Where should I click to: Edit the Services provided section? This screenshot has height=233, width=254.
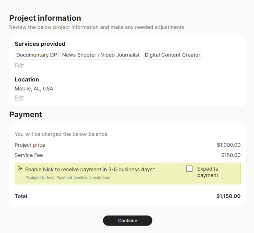(x=19, y=65)
